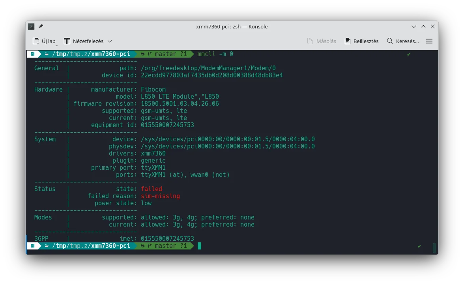Paste using the Beillesztés button label
This screenshot has width=464, height=285.
(366, 41)
